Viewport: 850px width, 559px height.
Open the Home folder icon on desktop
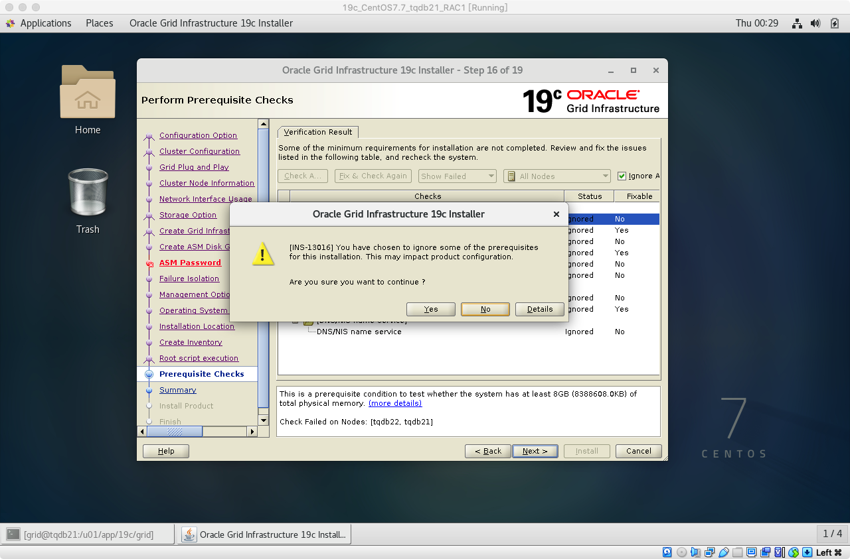click(88, 92)
